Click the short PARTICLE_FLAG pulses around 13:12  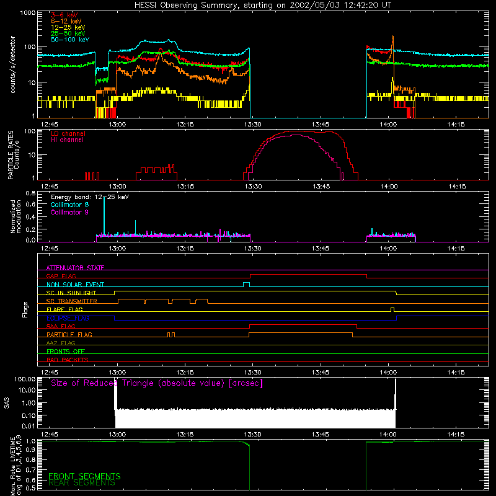171,335
